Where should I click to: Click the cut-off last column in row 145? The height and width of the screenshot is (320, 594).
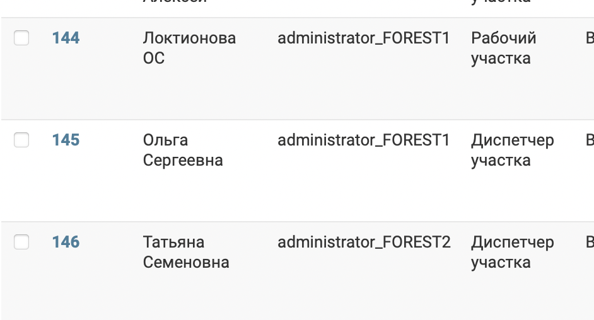pyautogui.click(x=590, y=140)
